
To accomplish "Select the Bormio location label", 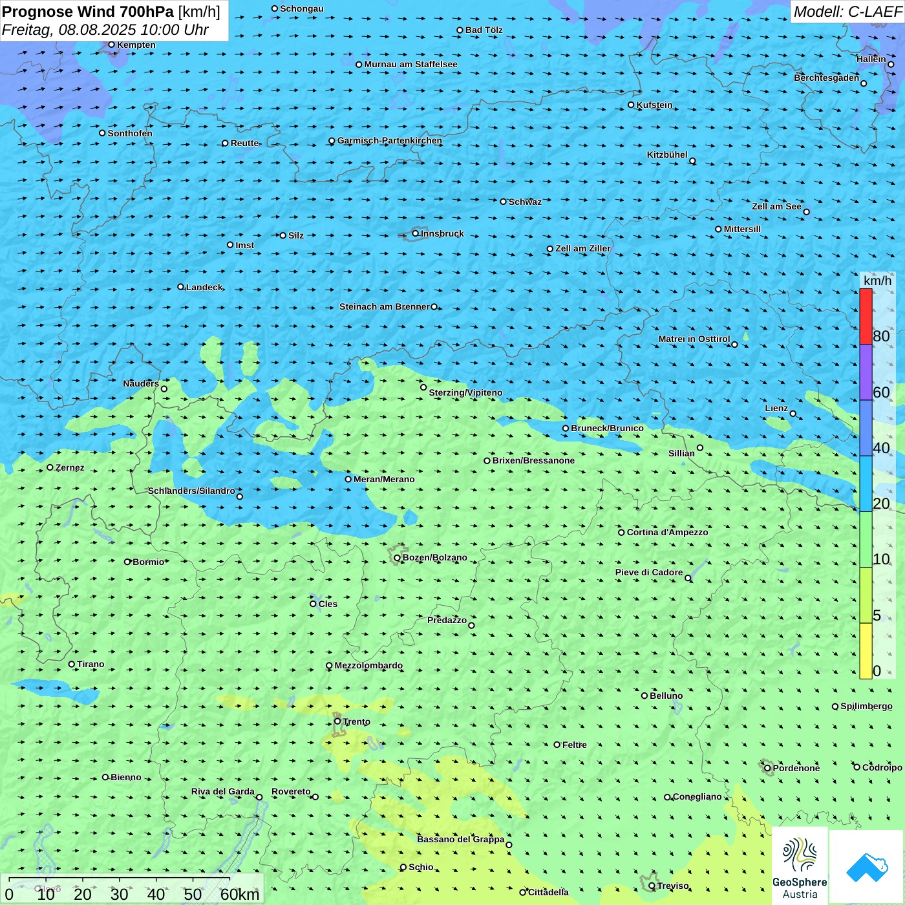I will click(148, 562).
